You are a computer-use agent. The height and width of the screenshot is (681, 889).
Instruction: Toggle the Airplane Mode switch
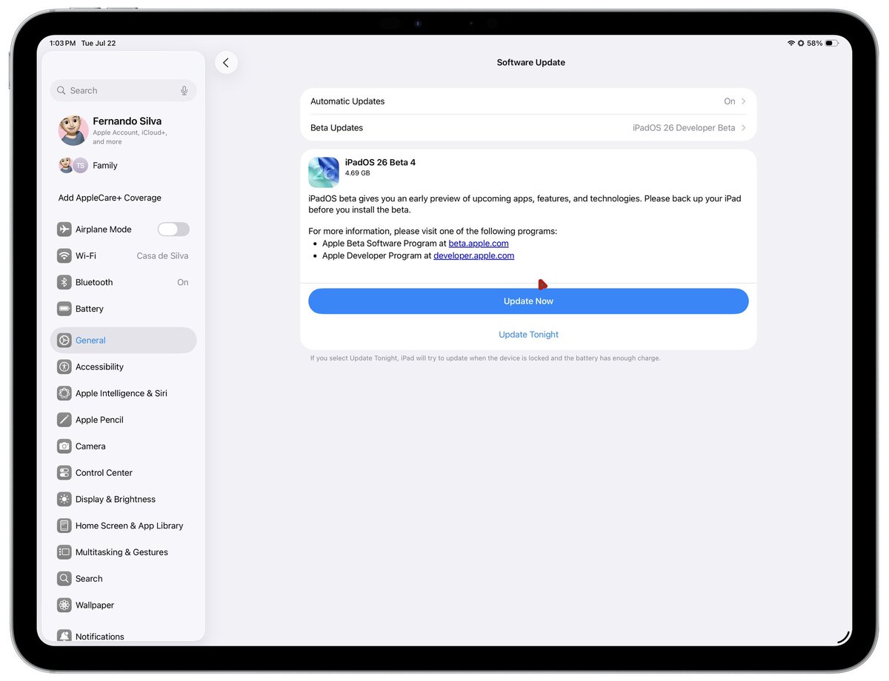(x=173, y=229)
